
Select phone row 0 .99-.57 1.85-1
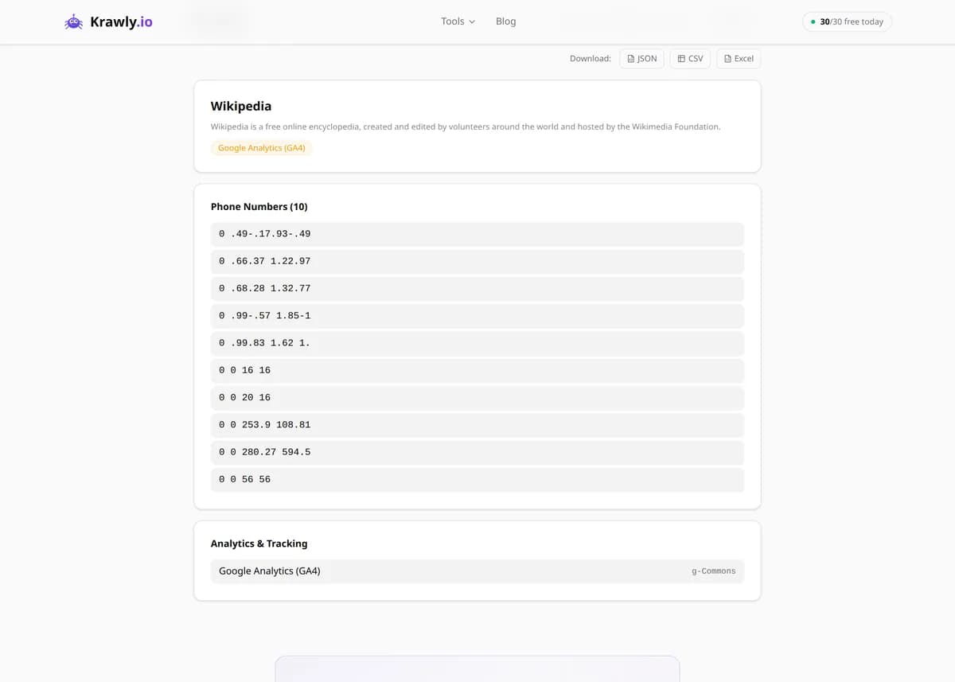click(x=477, y=316)
